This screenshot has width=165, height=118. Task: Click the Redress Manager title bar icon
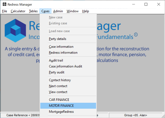(4, 4)
